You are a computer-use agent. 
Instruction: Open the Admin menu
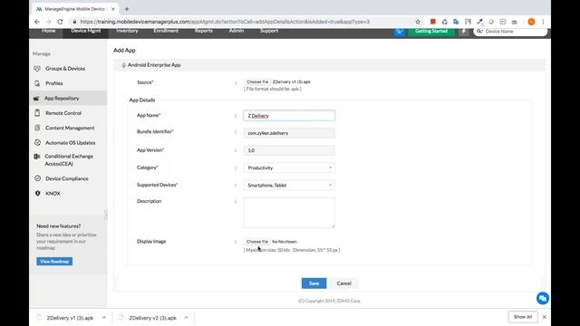[237, 31]
